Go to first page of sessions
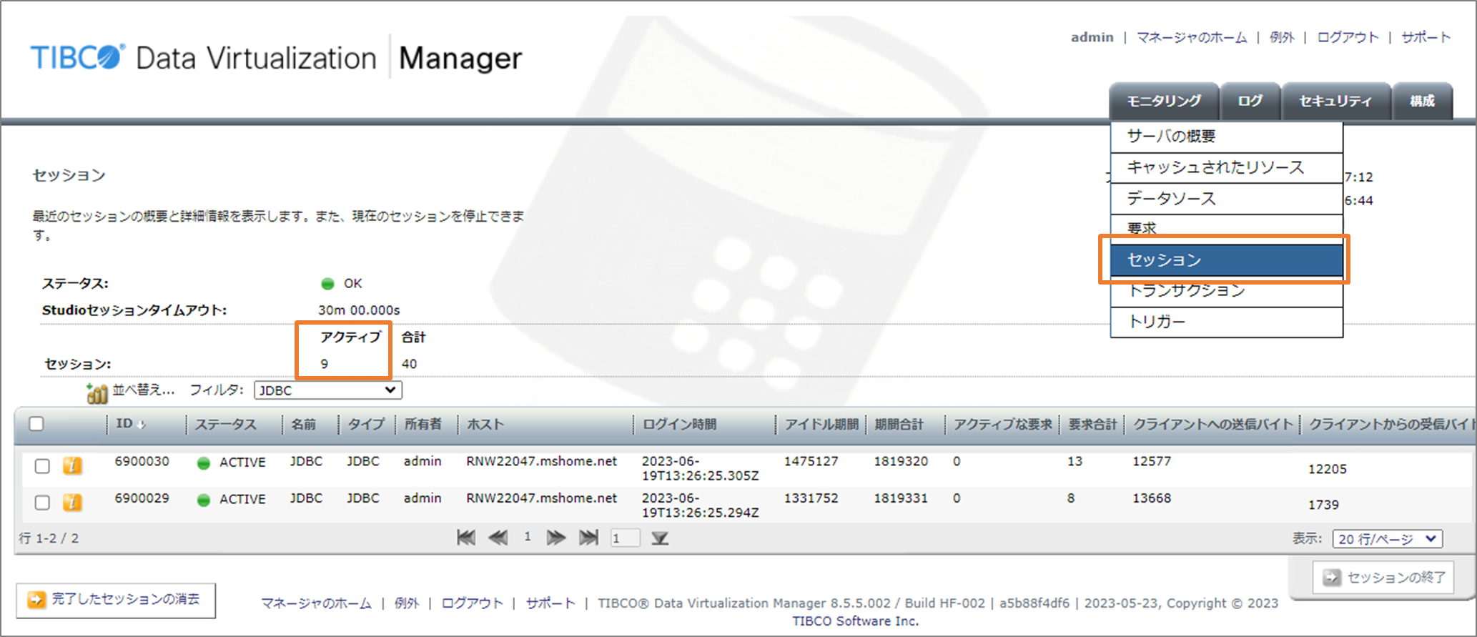The height and width of the screenshot is (637, 1477). [466, 538]
